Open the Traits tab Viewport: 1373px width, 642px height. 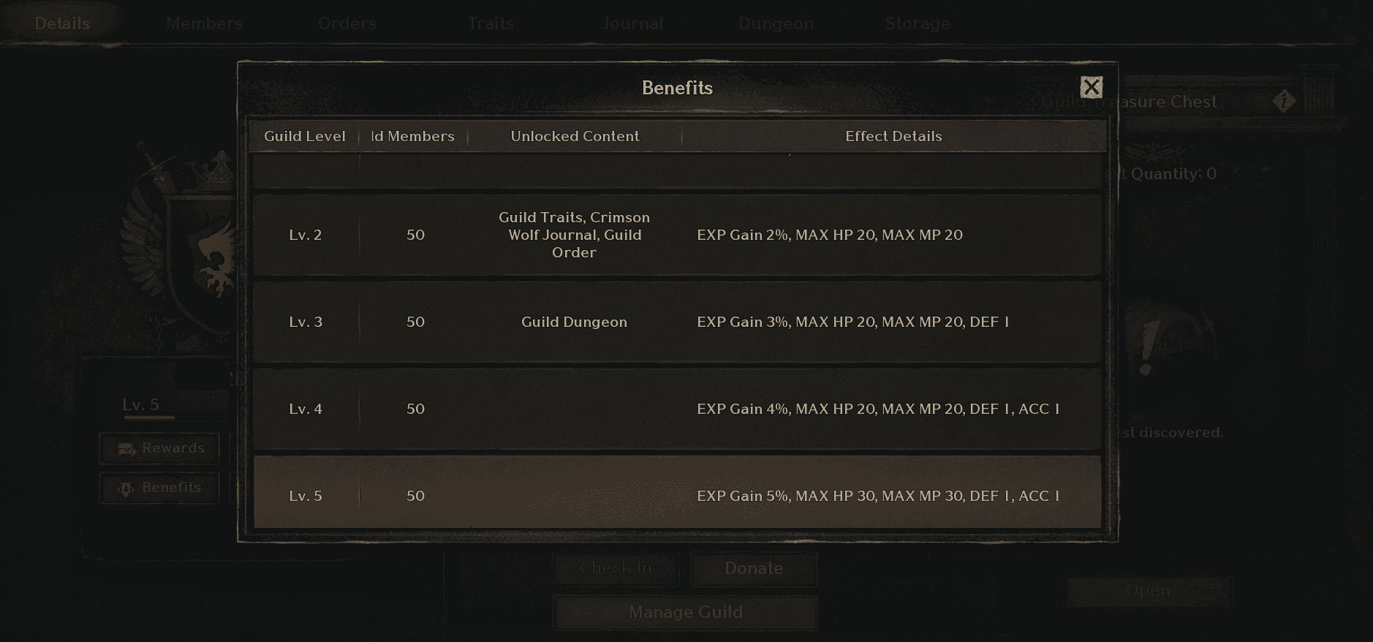(491, 23)
